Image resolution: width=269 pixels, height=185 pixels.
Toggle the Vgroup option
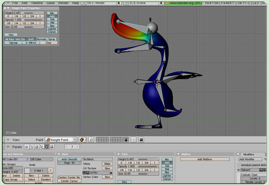click(13, 43)
